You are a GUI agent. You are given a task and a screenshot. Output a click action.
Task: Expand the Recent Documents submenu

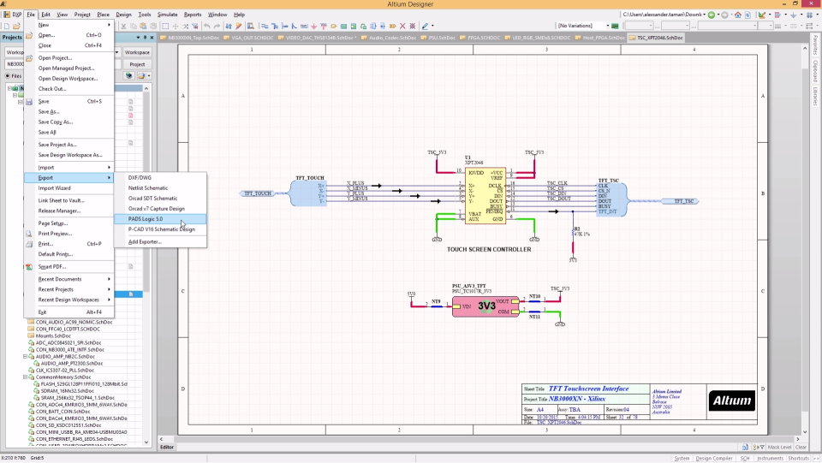tap(69, 279)
